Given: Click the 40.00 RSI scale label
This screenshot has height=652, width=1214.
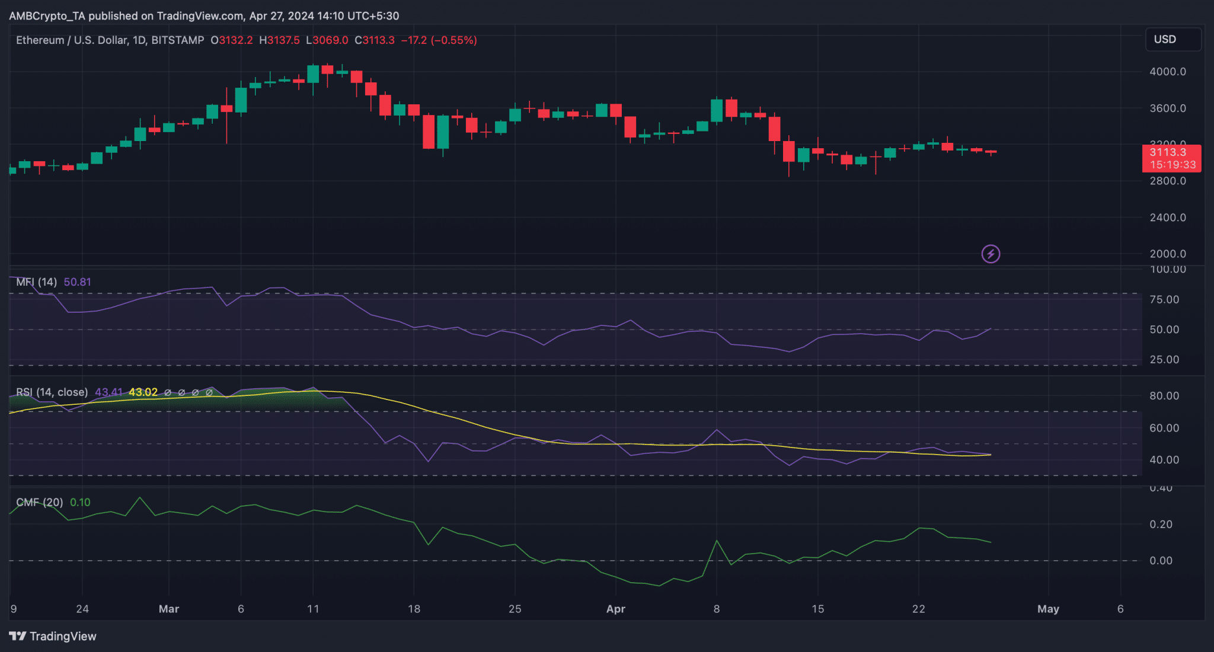Looking at the screenshot, I should point(1164,460).
